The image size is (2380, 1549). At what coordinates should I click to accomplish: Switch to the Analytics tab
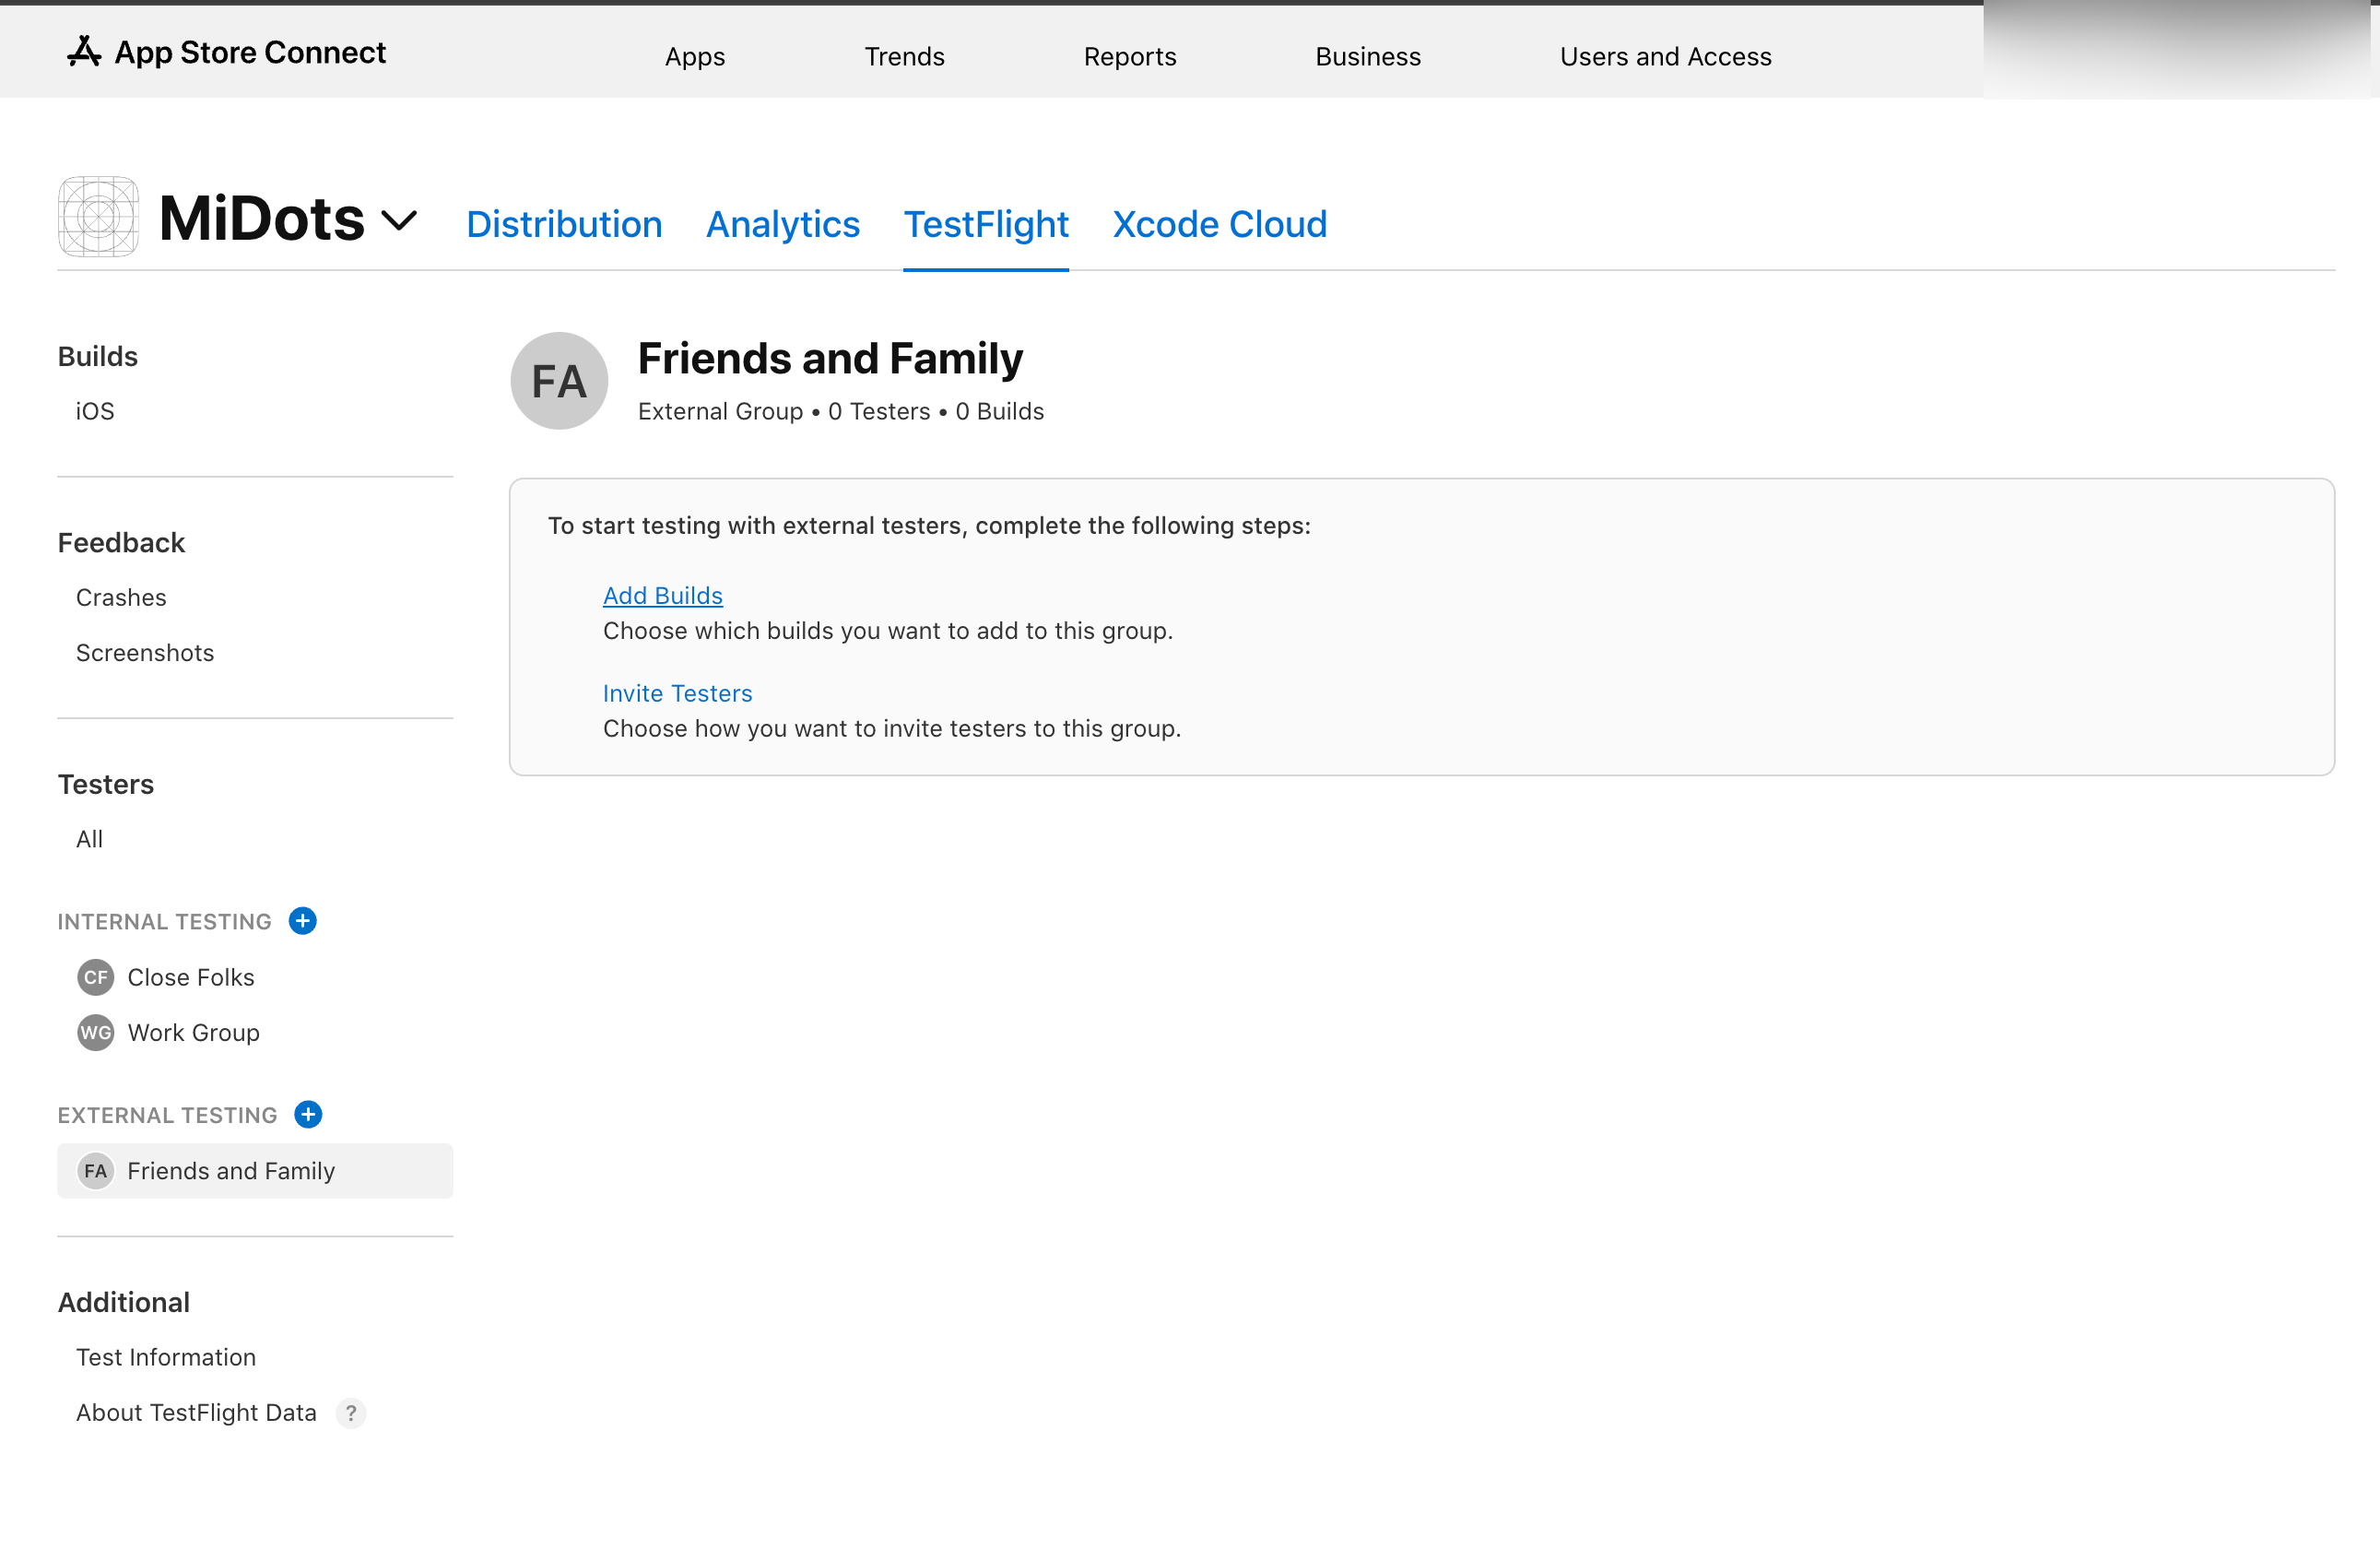pos(783,224)
